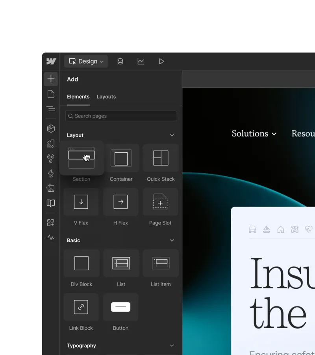
Task: Open the CMS Collections panel
Action: (x=120, y=61)
